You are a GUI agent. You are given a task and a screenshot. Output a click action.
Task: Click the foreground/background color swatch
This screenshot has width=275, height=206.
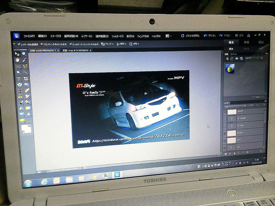(26, 129)
